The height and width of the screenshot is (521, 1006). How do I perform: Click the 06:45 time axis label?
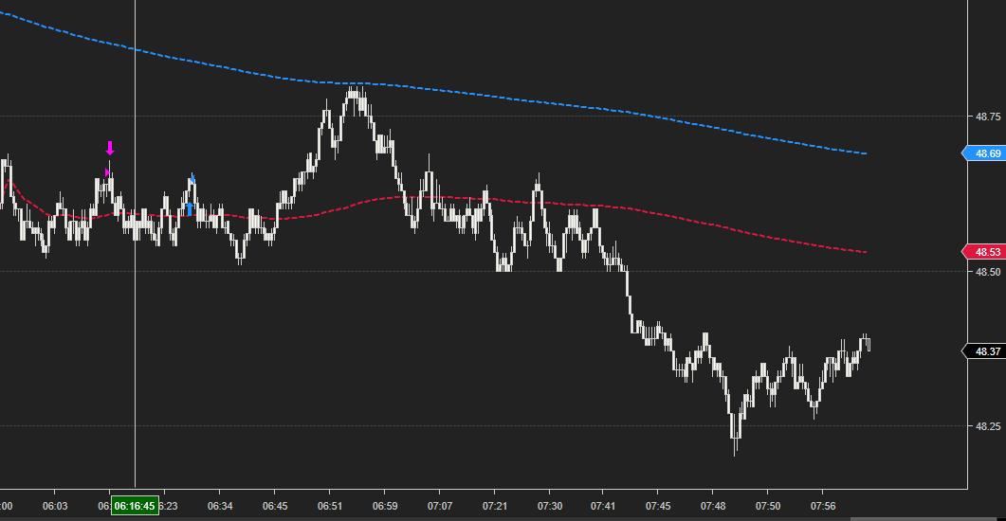tap(275, 506)
